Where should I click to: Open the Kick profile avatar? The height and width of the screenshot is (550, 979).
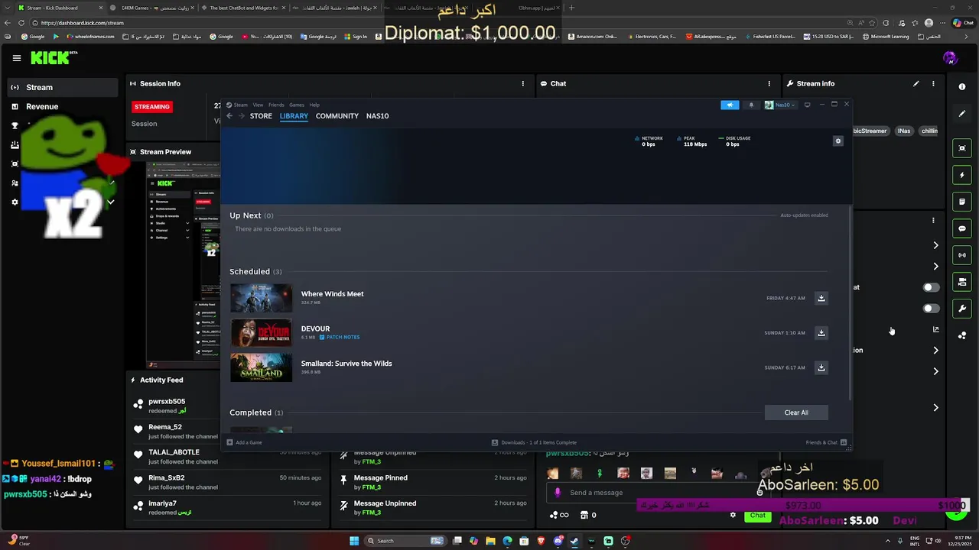[950, 58]
